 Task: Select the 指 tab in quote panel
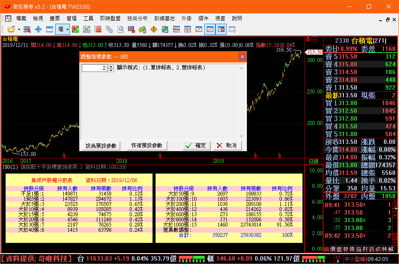358,249
